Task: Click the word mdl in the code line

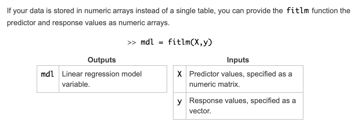Action: [147, 42]
